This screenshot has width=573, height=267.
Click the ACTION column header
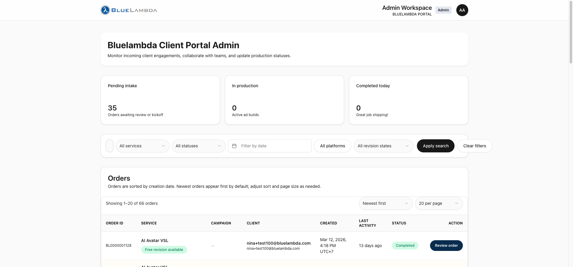(x=455, y=223)
